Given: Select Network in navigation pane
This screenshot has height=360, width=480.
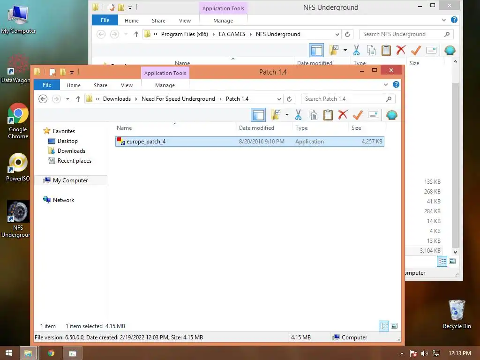Looking at the screenshot, I should point(63,200).
